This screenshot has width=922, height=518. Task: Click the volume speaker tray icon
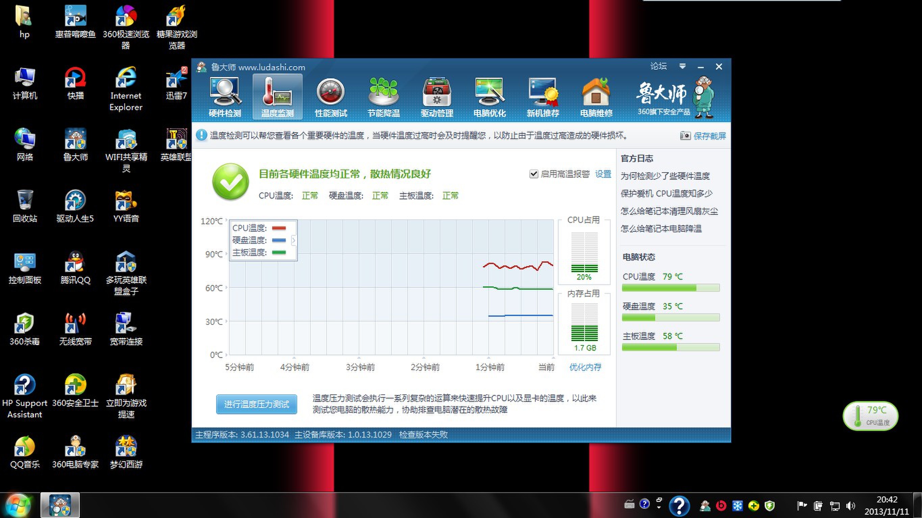click(850, 506)
